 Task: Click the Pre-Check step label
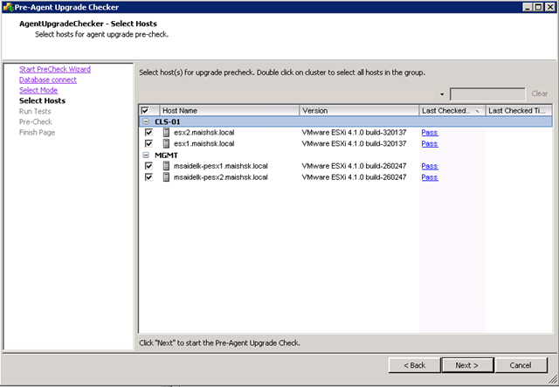point(36,121)
